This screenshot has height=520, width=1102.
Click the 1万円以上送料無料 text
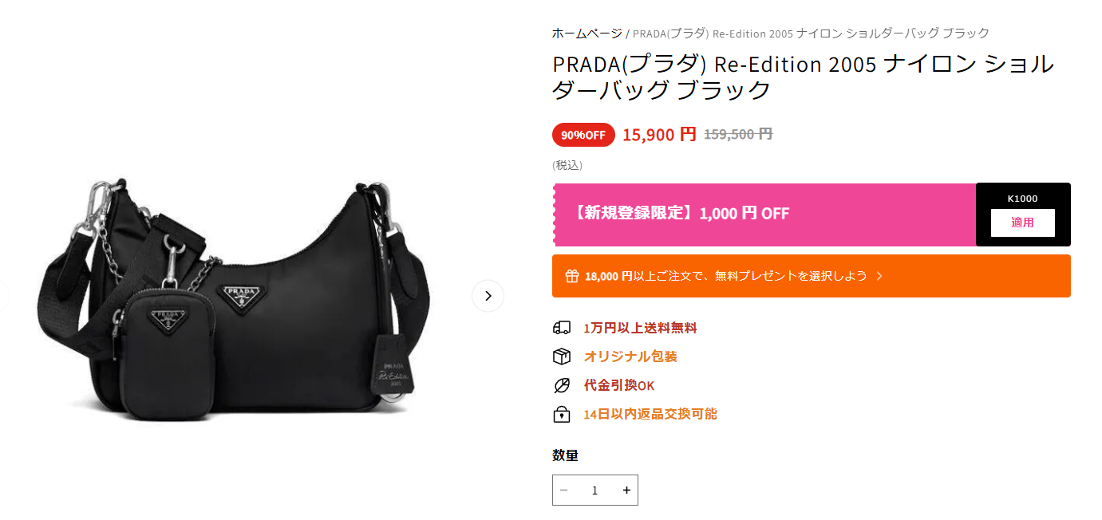[x=640, y=328]
